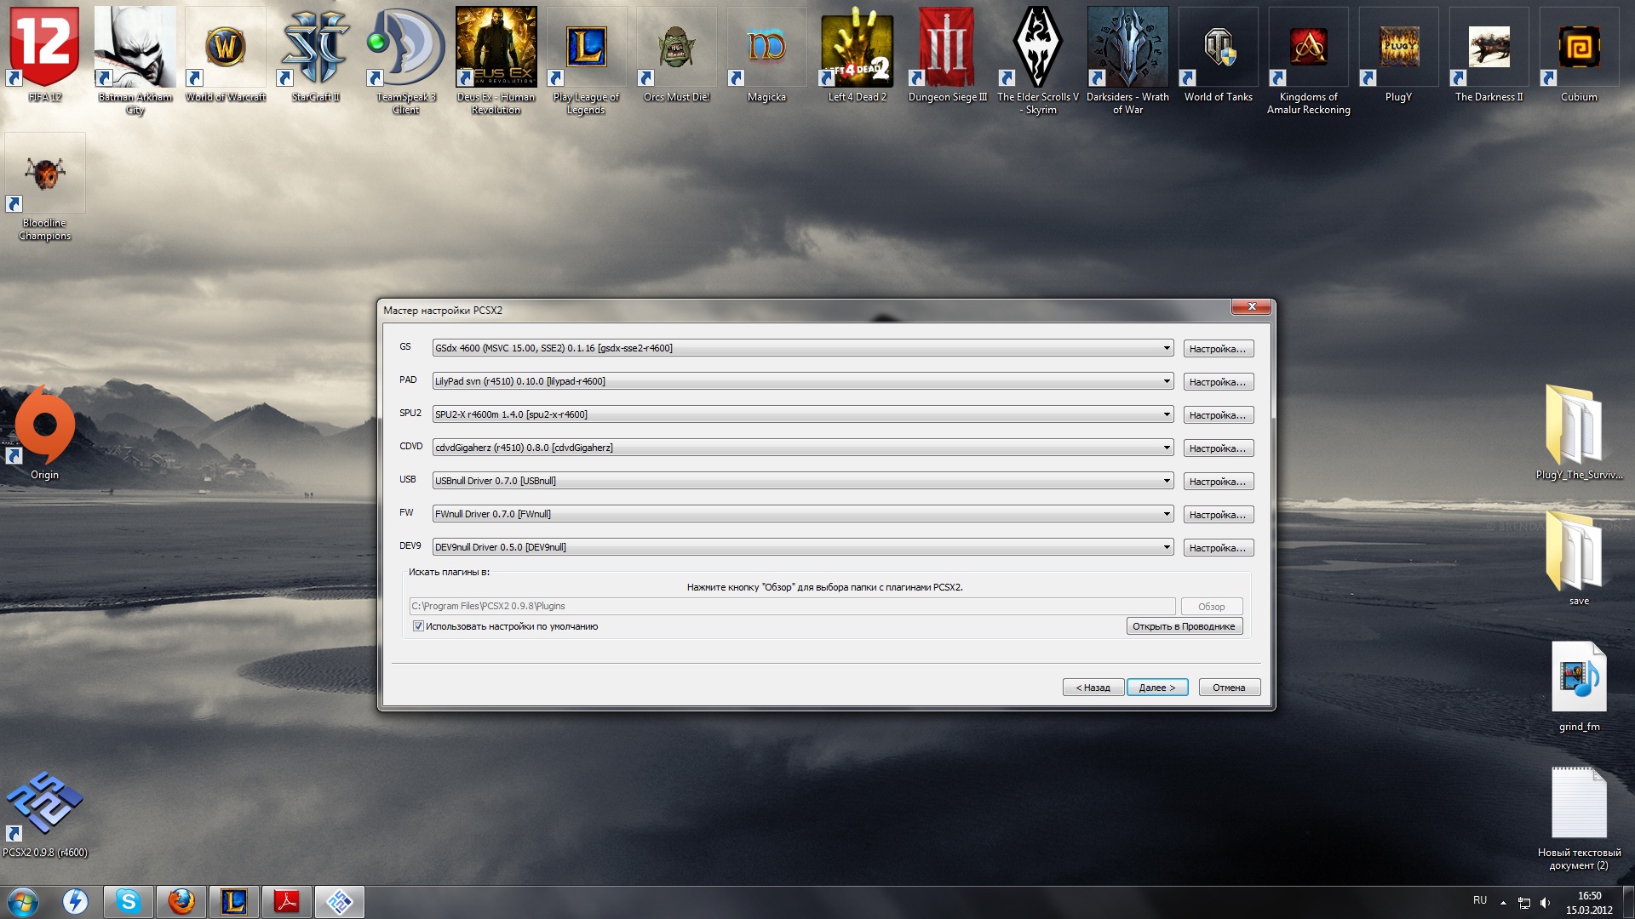Screen dimensions: 1635x919
Task: Click the volume icon in system tray
Action: pyautogui.click(x=1545, y=903)
